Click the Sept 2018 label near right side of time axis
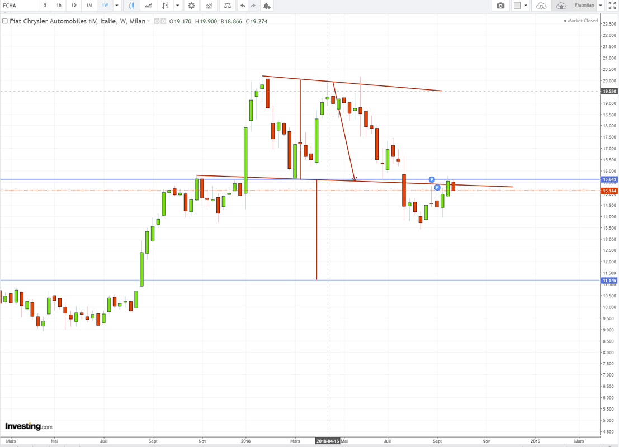The image size is (619, 447). tap(437, 441)
